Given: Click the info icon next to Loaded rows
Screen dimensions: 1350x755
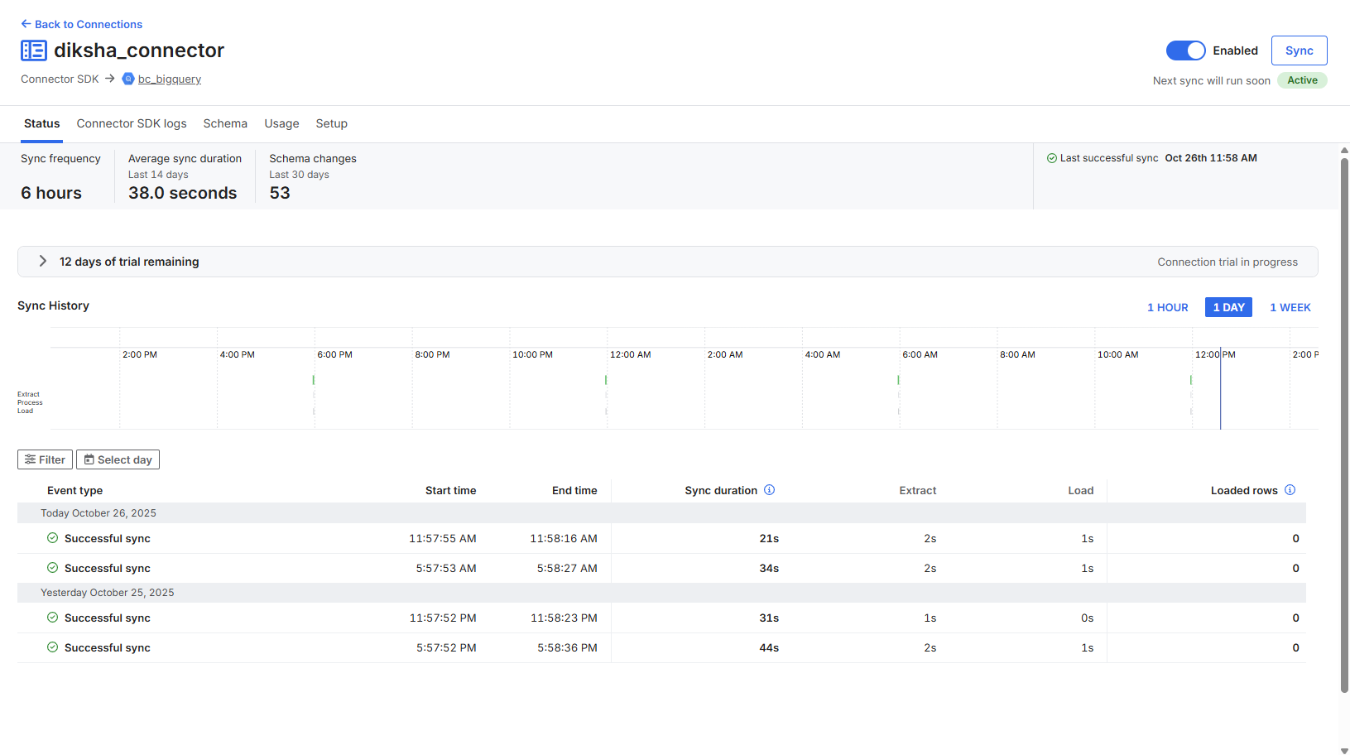Looking at the screenshot, I should (1290, 490).
